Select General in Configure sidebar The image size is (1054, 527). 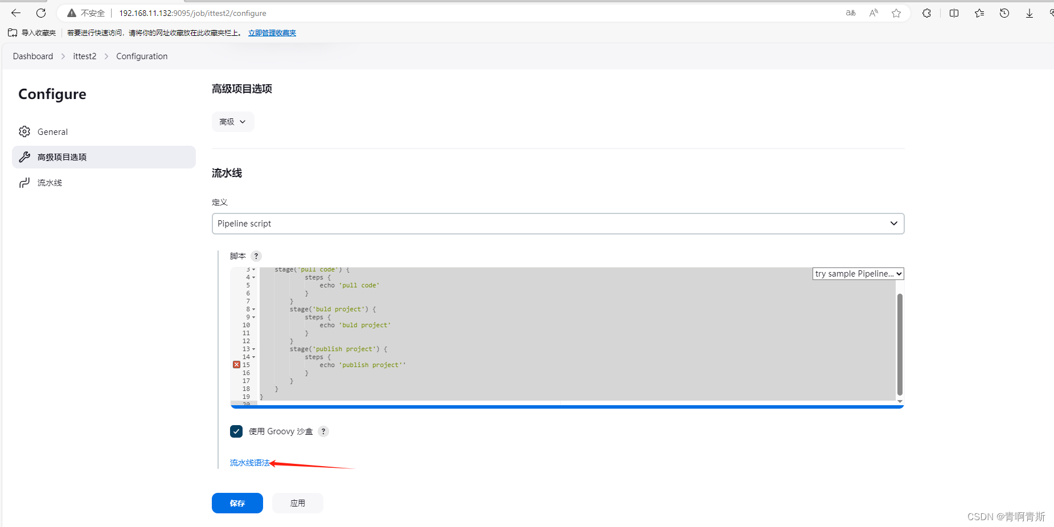[x=104, y=131]
